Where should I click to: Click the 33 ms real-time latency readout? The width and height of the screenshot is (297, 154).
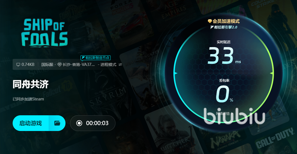[224, 56]
